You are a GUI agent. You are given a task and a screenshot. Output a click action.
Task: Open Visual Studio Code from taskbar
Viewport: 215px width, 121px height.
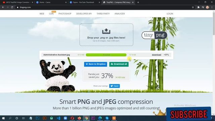coord(58,118)
